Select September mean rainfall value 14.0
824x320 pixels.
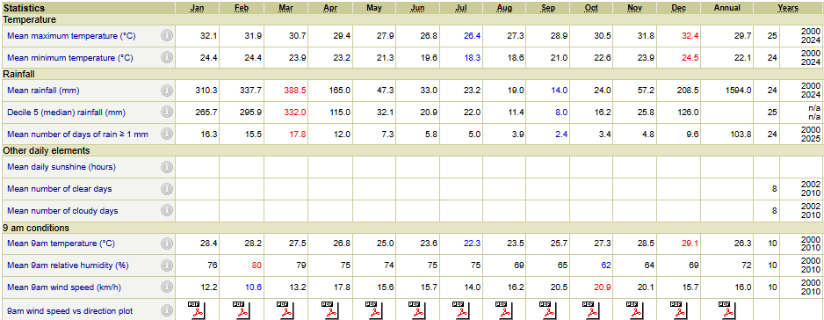[x=559, y=91]
